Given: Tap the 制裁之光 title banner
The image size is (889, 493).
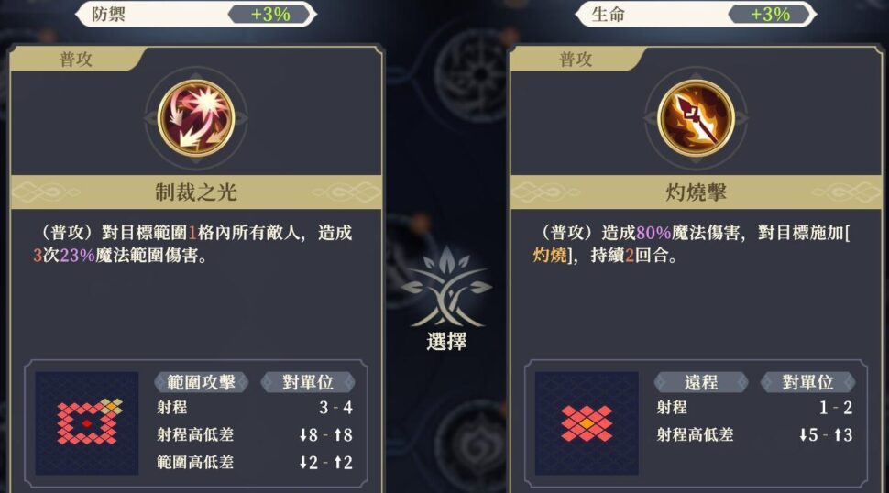Looking at the screenshot, I should 196,192.
